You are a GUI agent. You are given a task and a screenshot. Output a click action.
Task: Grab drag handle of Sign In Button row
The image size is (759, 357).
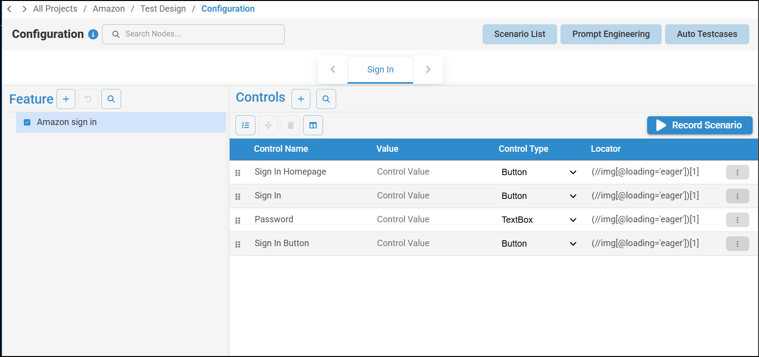(238, 244)
